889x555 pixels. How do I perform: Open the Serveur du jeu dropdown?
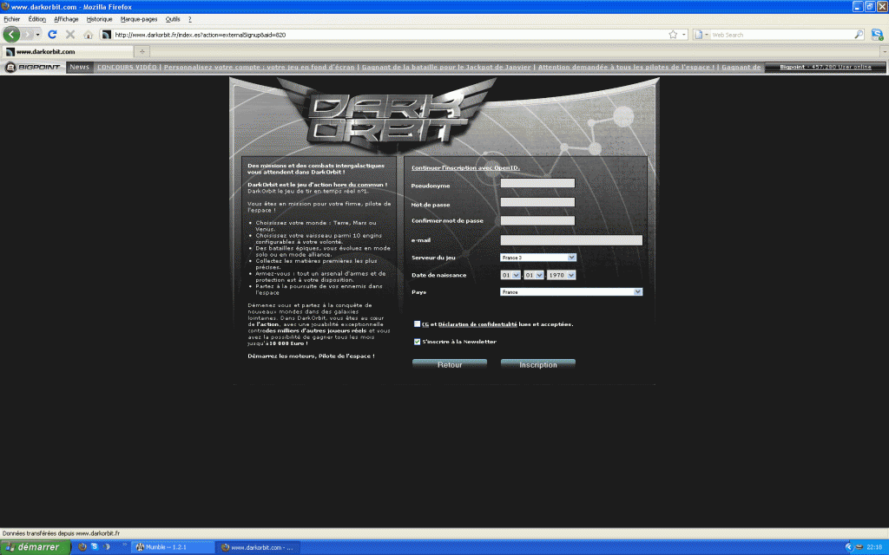pos(538,257)
